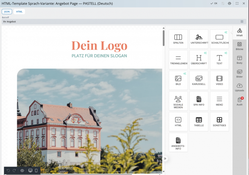This screenshot has height=175, width=249.
Task: Open the Inhalt sidebar panel
Action: [x=240, y=33]
